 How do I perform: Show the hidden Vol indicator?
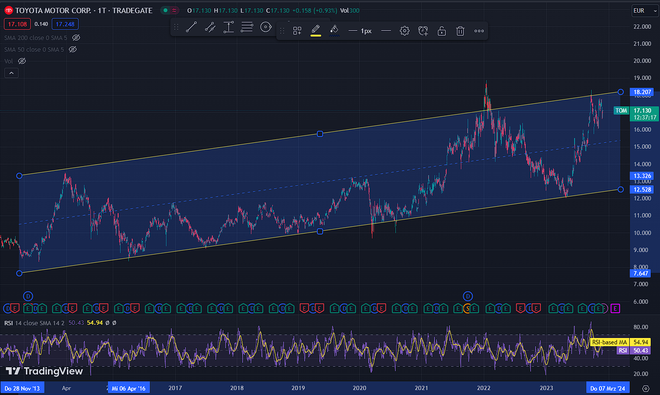21,61
